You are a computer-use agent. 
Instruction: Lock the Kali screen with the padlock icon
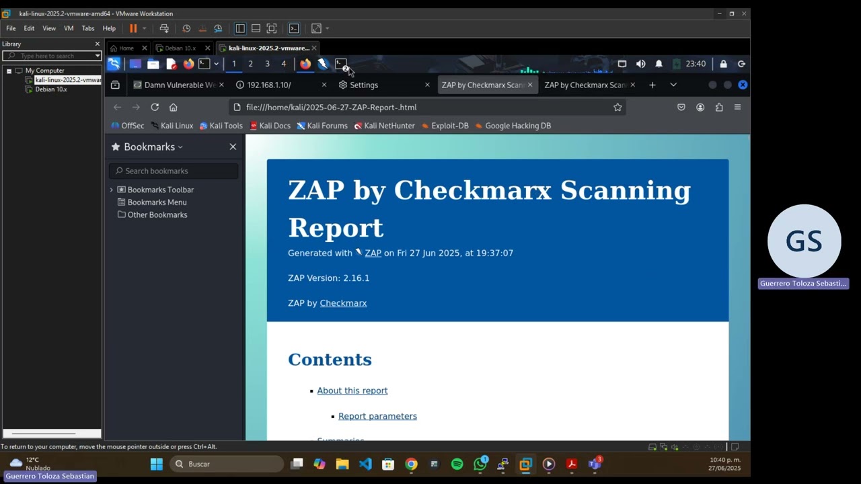[723, 64]
